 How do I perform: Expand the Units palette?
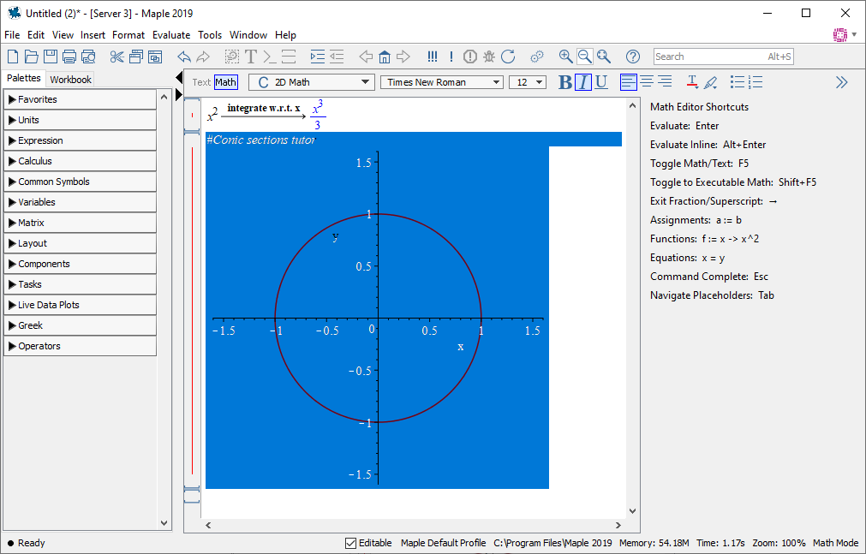80,120
